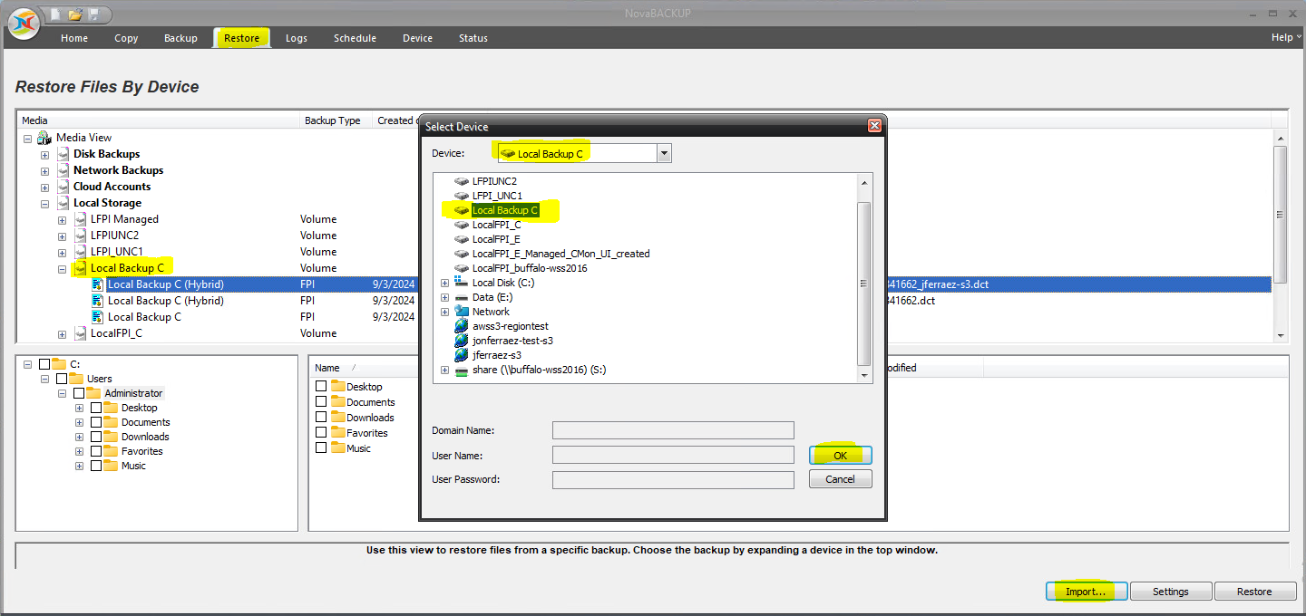Open the Status tab
Screen dimensions: 1306x616
tap(473, 38)
